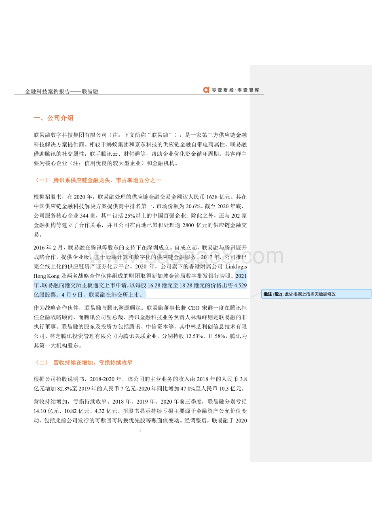Image resolution: width=372 pixels, height=527 pixels.
Task: Click the paragraph starting 根据公司招股说明书
Action: [140, 384]
